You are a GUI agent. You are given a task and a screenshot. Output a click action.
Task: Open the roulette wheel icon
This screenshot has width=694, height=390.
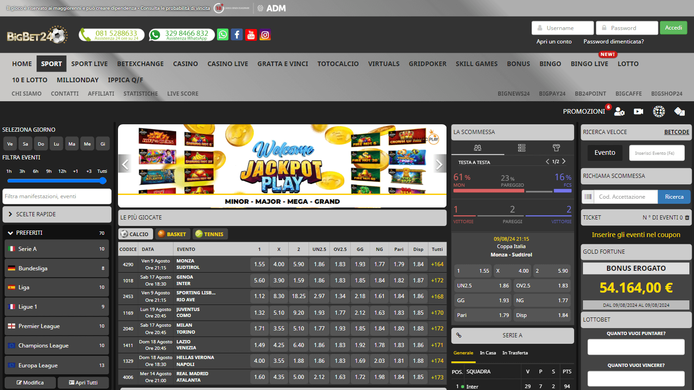tap(659, 111)
